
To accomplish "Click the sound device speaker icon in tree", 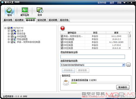I will pyautogui.click(x=15, y=42).
